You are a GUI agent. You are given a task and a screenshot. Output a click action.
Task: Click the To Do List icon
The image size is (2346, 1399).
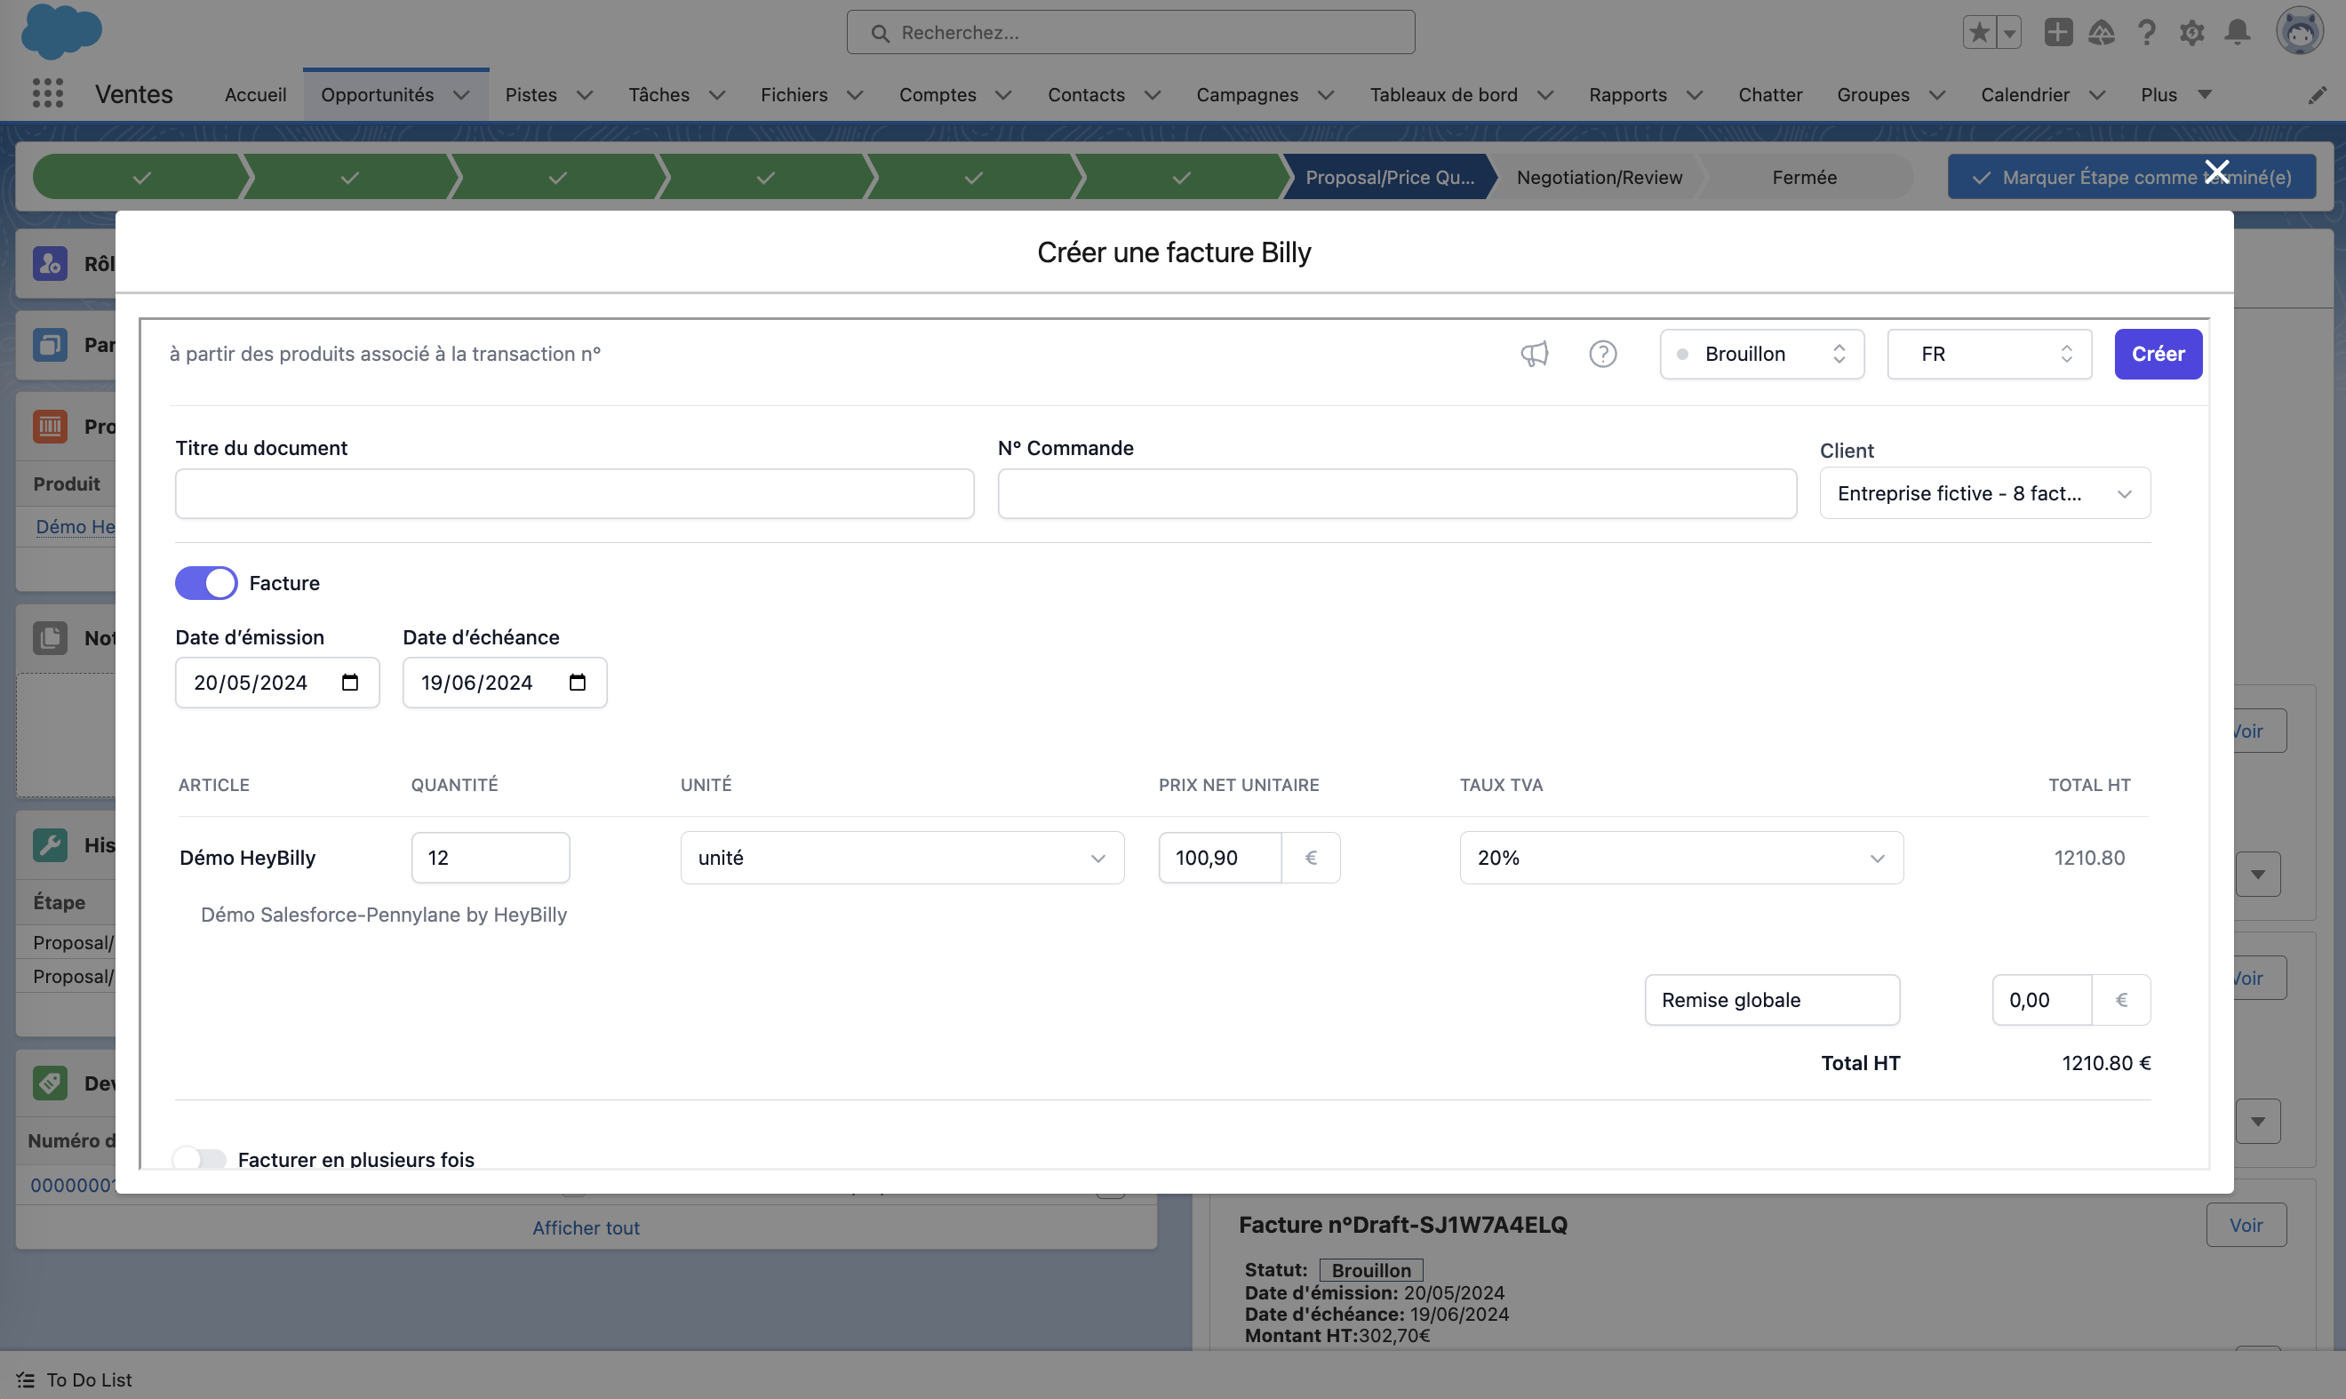(26, 1379)
